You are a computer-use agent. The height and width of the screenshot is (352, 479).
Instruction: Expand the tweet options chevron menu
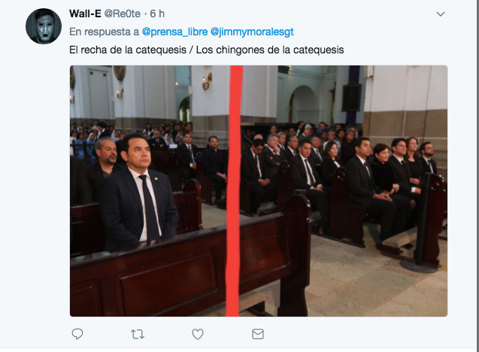click(x=440, y=14)
